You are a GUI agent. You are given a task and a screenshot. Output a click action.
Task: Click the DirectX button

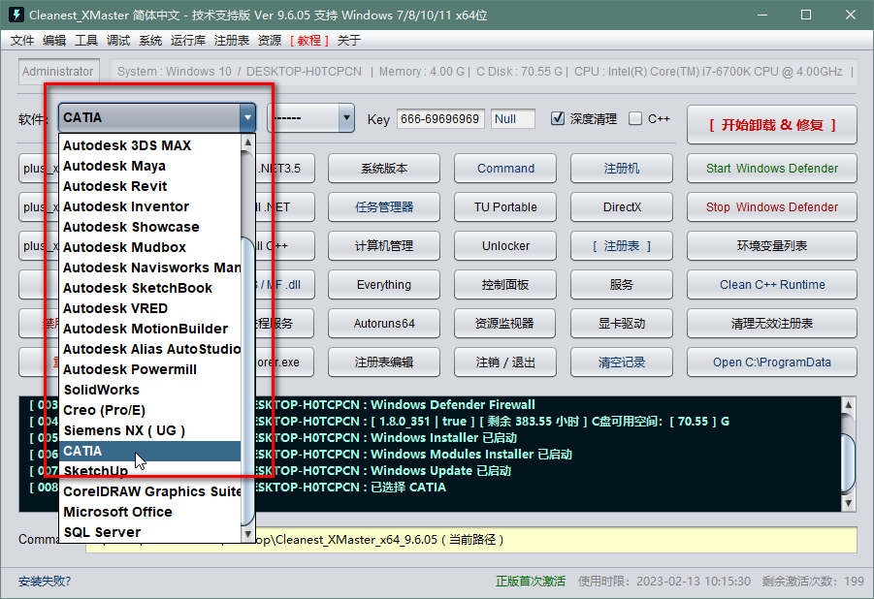(622, 206)
